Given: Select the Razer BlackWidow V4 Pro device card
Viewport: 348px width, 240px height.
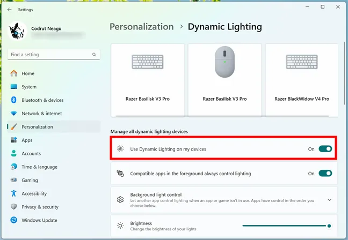Looking at the screenshot, I should (302, 80).
